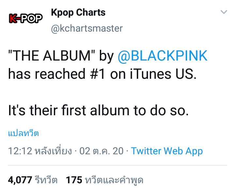
Task: Click the 12:12 หลังเที่ยง time
Action: tap(40, 151)
